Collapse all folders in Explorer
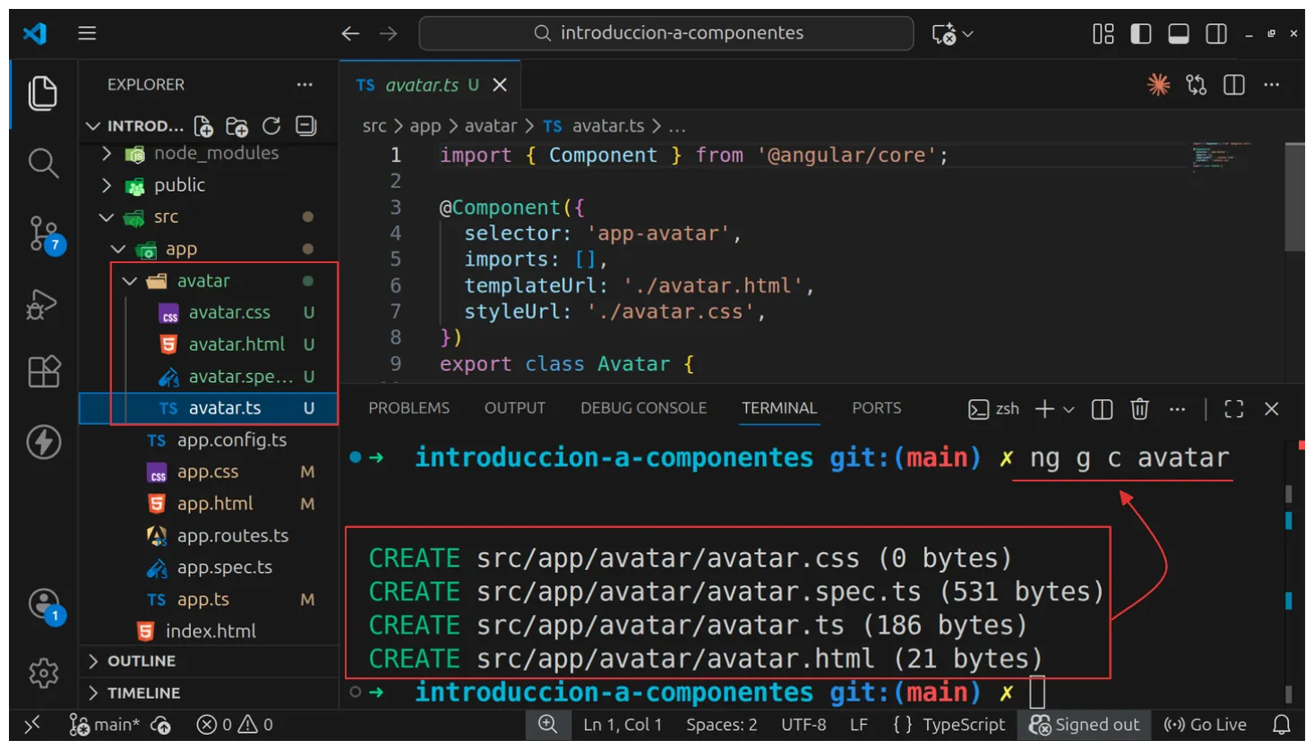Image resolution: width=1314 pixels, height=749 pixels. (x=306, y=126)
